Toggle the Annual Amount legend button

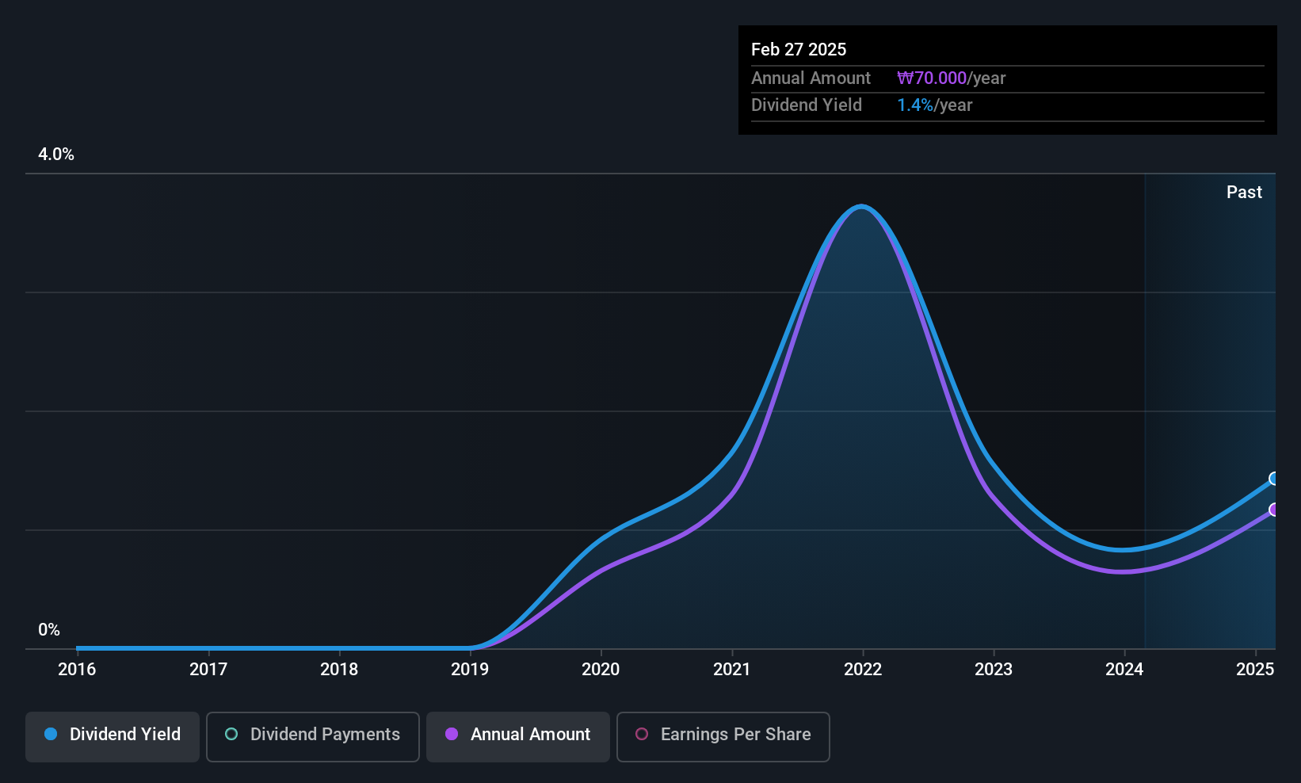coord(518,736)
